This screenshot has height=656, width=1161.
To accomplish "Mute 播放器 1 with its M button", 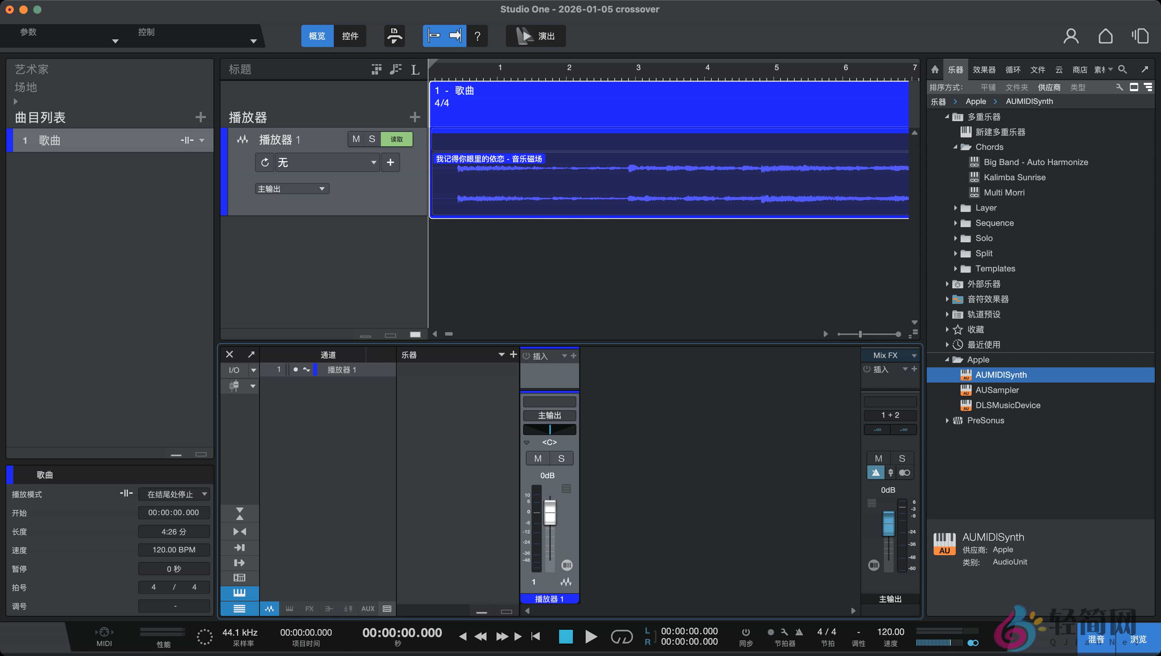I will (356, 139).
